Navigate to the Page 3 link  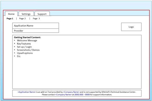[x=36, y=18]
